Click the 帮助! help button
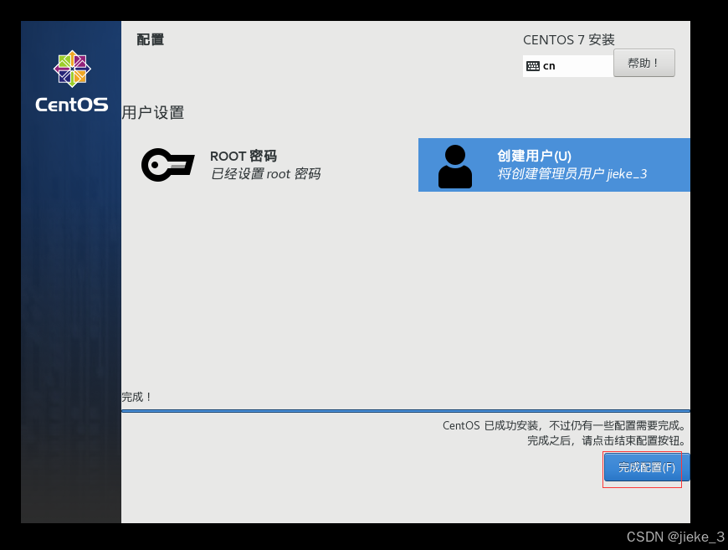Viewport: 728px width, 550px height. click(x=644, y=63)
